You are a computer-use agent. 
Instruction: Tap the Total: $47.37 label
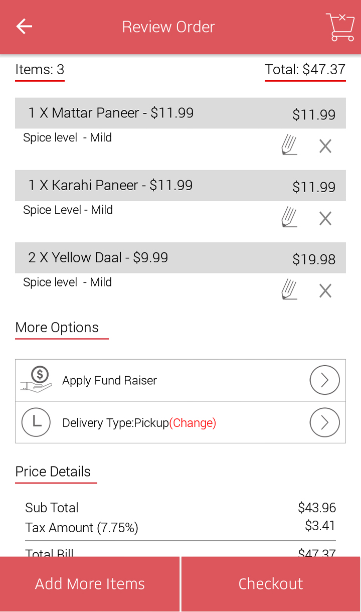[305, 70]
